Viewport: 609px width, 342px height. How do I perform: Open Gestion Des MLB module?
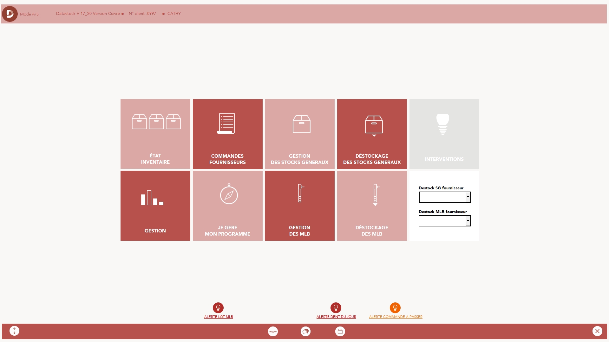[299, 206]
